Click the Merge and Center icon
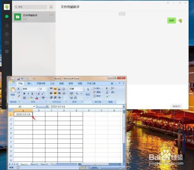This screenshot has width=194, height=170. point(64,93)
